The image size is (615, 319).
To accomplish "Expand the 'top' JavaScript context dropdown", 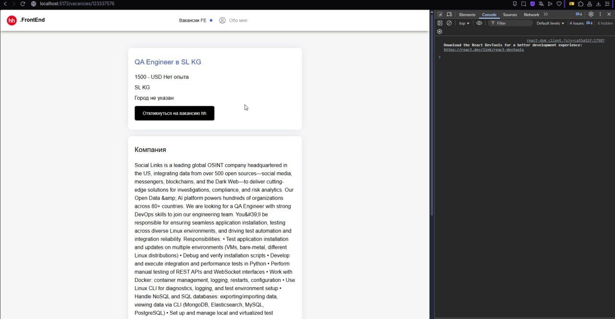I will [464, 23].
